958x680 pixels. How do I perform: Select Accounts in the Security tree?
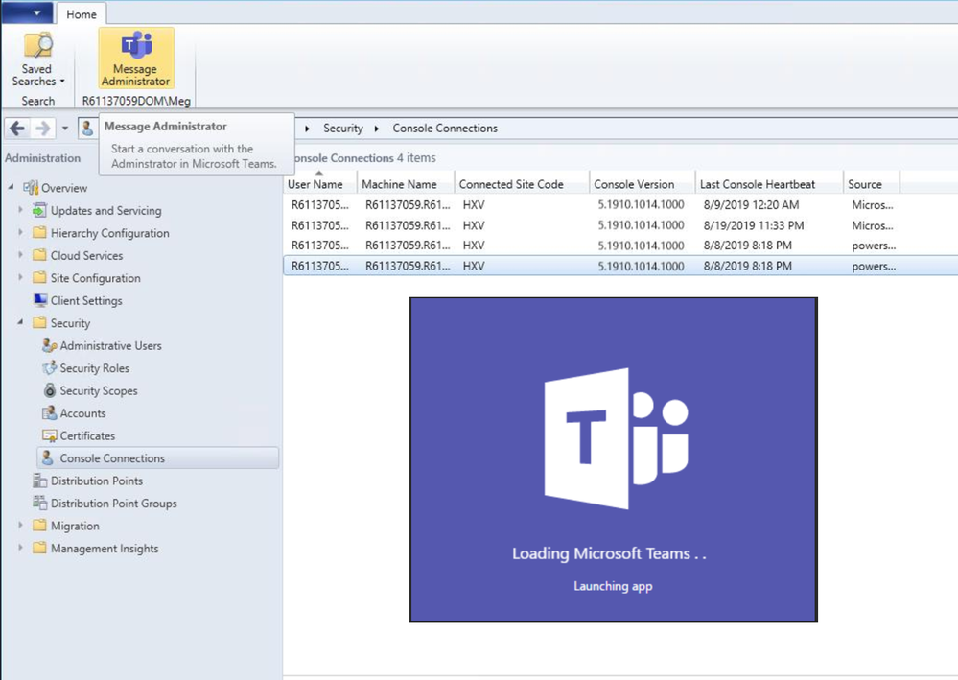tap(82, 413)
